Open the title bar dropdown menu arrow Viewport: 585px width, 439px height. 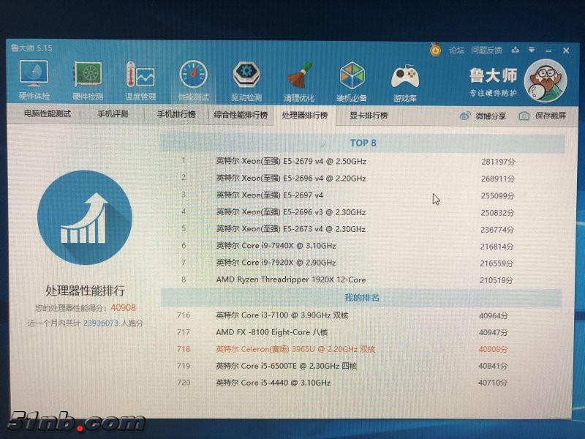point(532,50)
